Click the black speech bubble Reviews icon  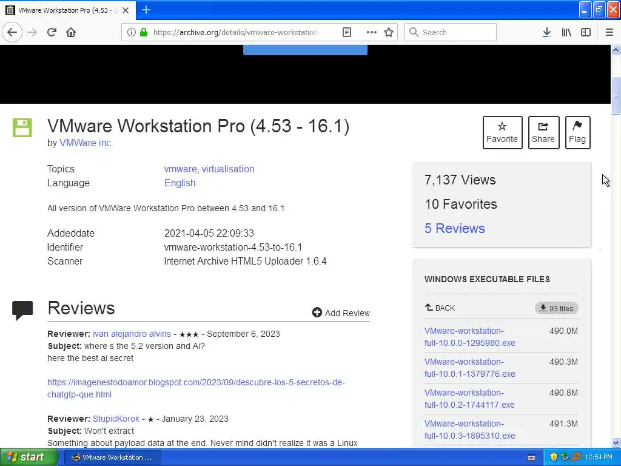point(22,310)
